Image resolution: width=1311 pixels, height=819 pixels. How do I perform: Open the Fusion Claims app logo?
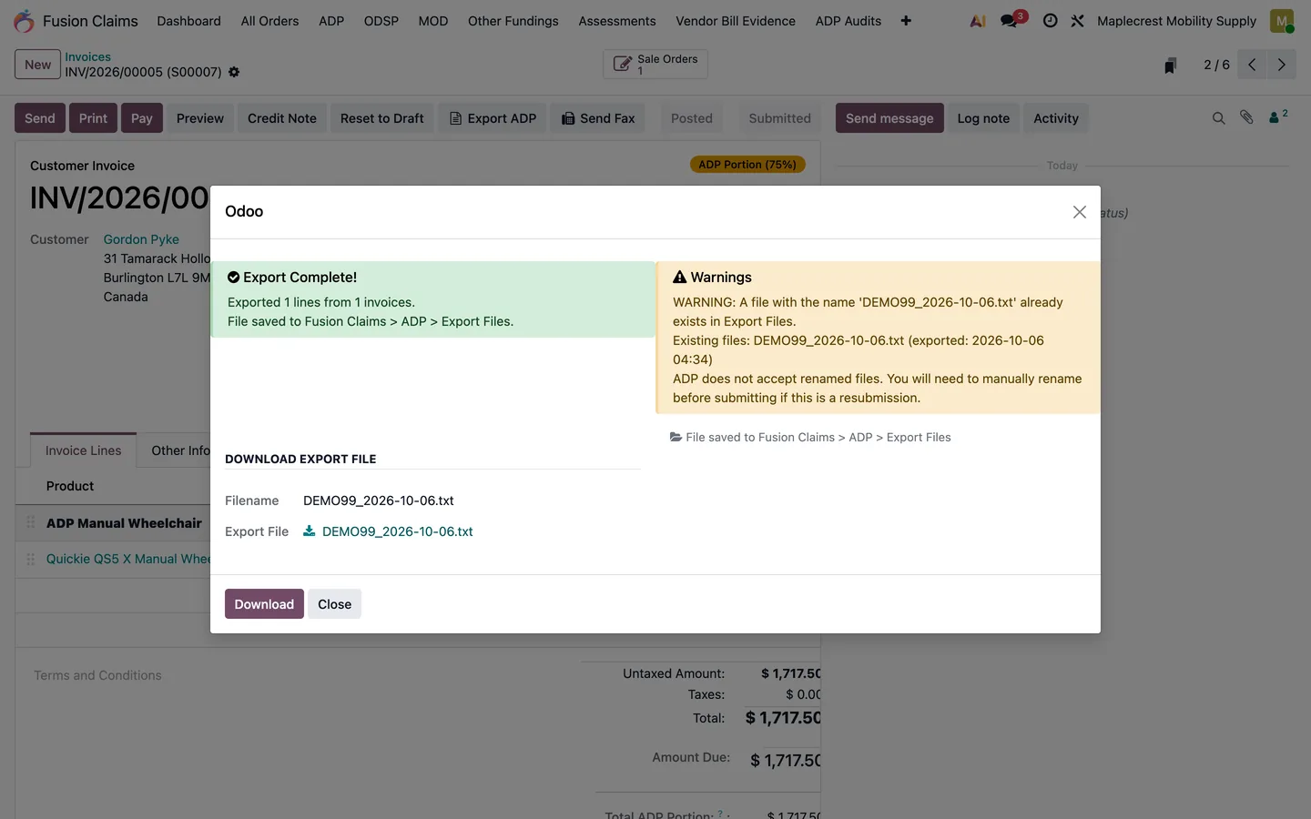coord(25,21)
